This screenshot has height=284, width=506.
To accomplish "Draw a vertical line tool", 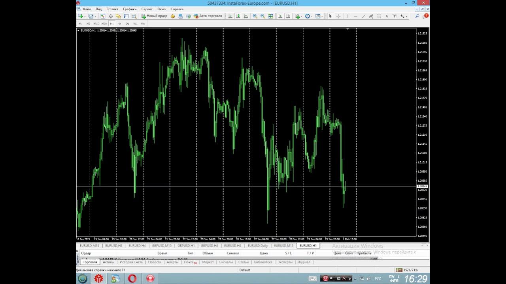I will click(x=347, y=16).
